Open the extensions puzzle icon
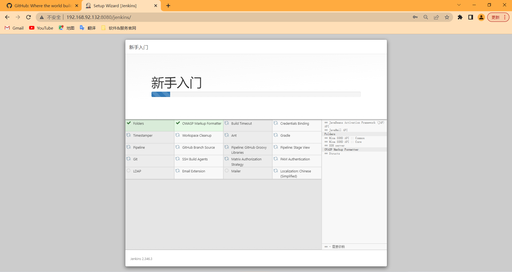Viewport: 512px width, 272px height. 460,17
